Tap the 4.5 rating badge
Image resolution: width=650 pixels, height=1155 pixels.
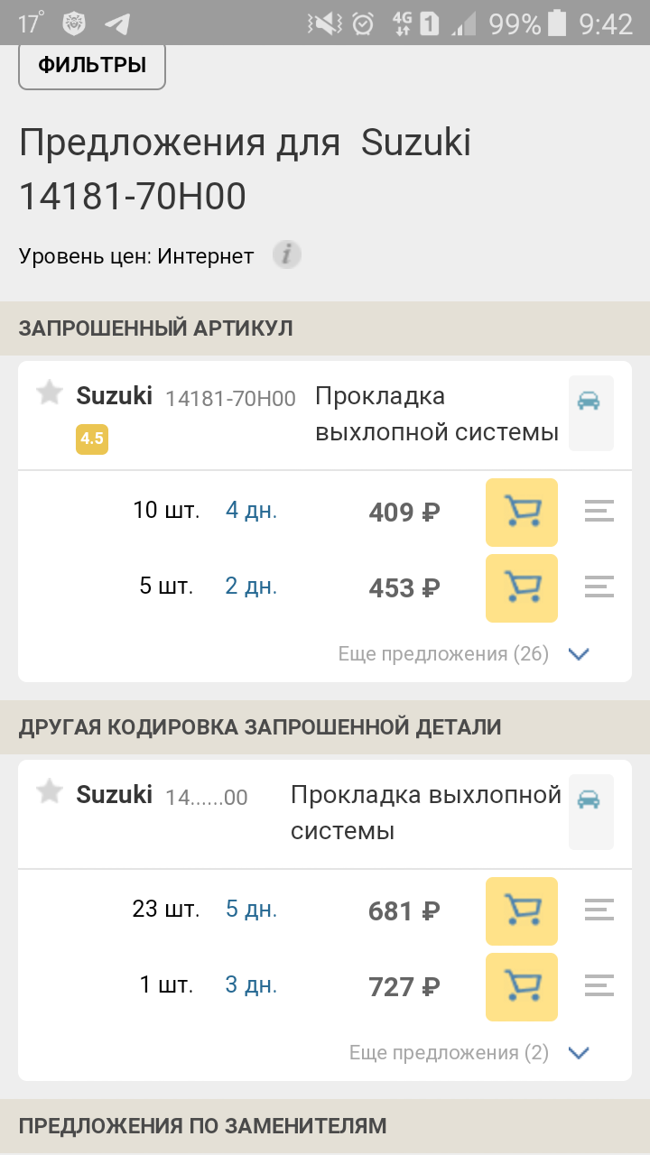pos(92,439)
